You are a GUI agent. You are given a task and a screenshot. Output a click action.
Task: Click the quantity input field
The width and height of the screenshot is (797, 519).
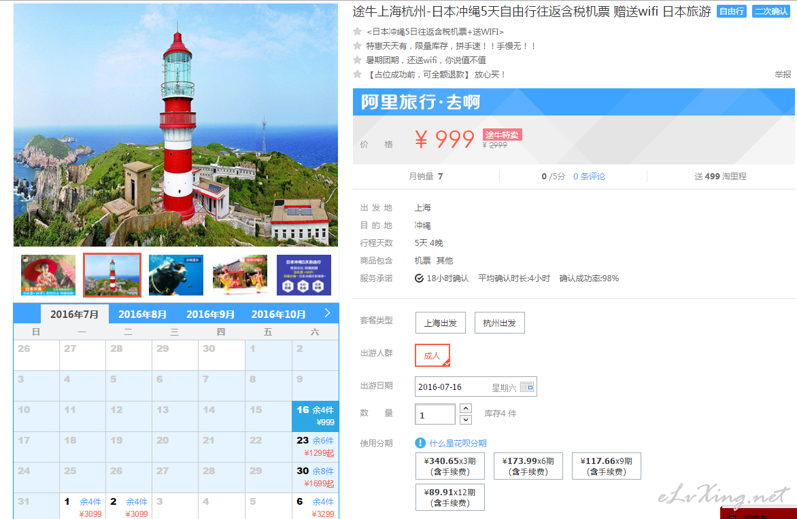click(435, 414)
